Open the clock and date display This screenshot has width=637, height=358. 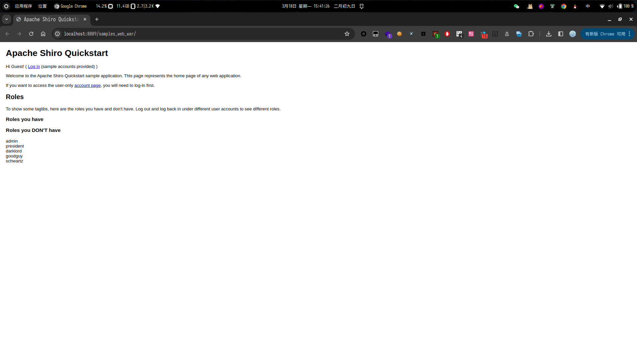pyautogui.click(x=306, y=6)
